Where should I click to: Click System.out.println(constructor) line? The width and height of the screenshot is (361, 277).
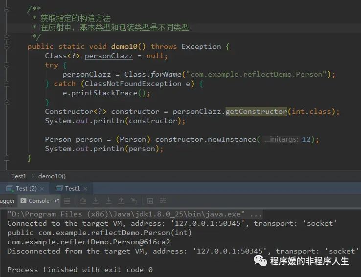click(x=115, y=121)
